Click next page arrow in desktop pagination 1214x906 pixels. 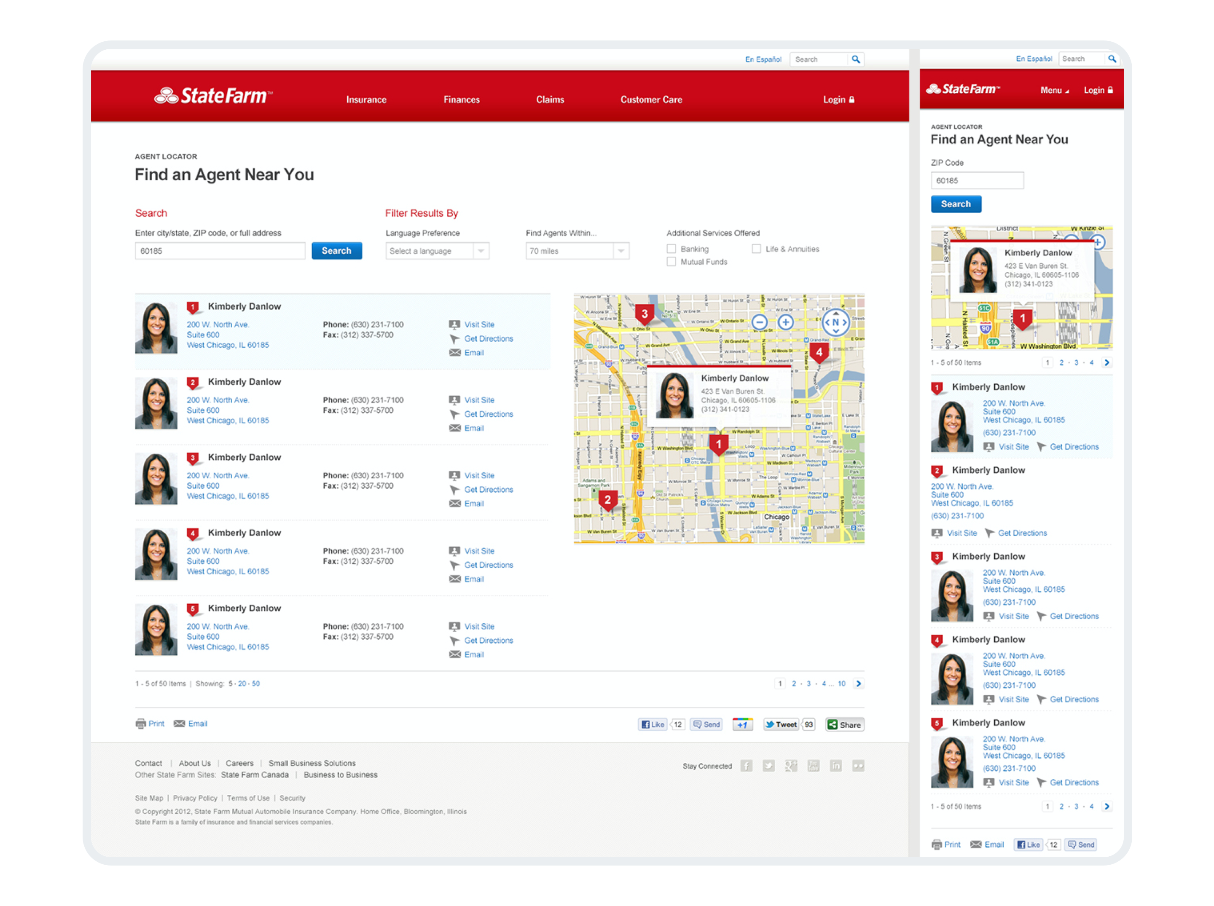[x=859, y=684]
